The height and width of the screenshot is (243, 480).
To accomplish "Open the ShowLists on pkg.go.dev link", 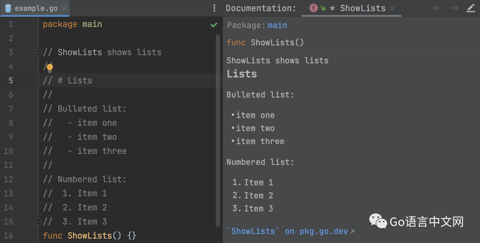I will [x=290, y=231].
